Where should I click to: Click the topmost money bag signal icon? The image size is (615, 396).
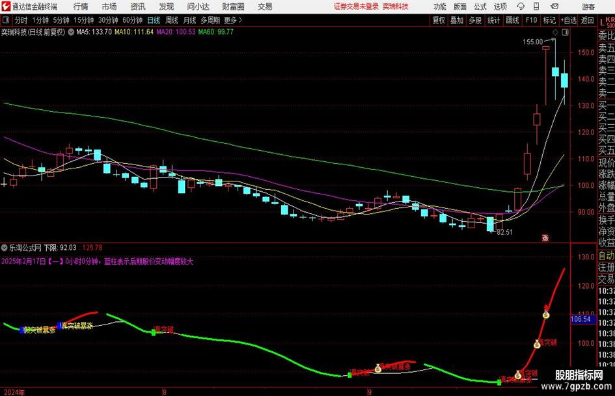pyautogui.click(x=546, y=314)
